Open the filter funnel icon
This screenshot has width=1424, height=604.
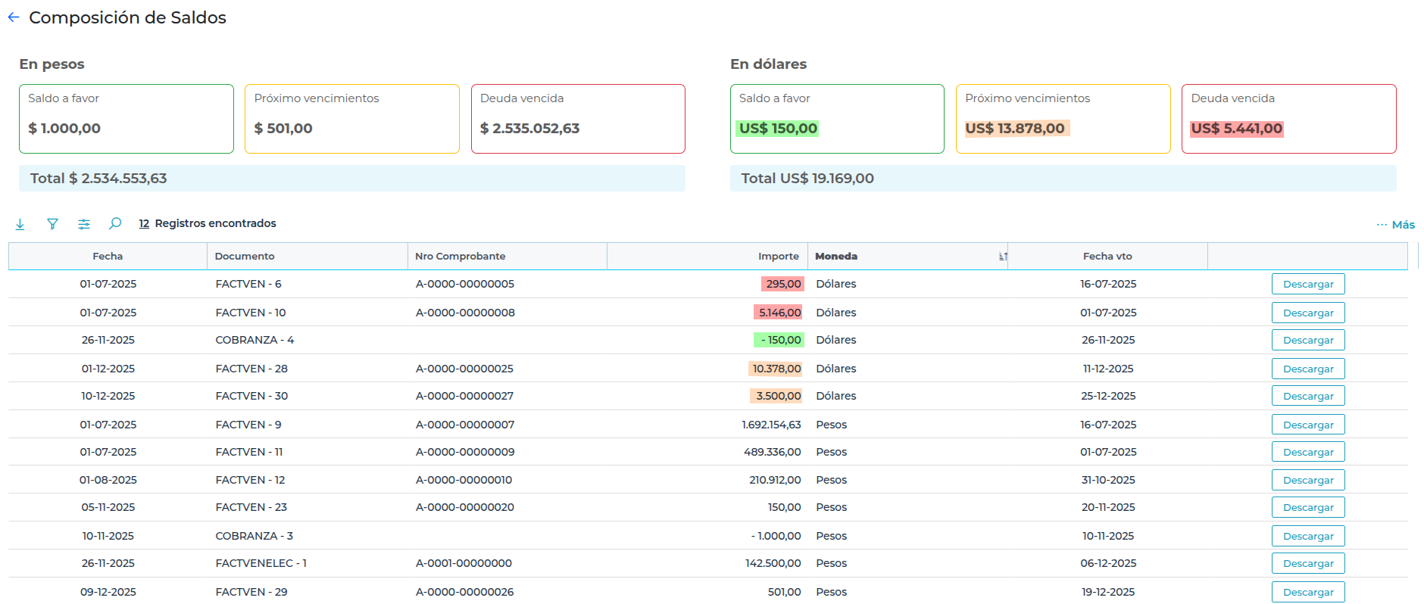[52, 224]
